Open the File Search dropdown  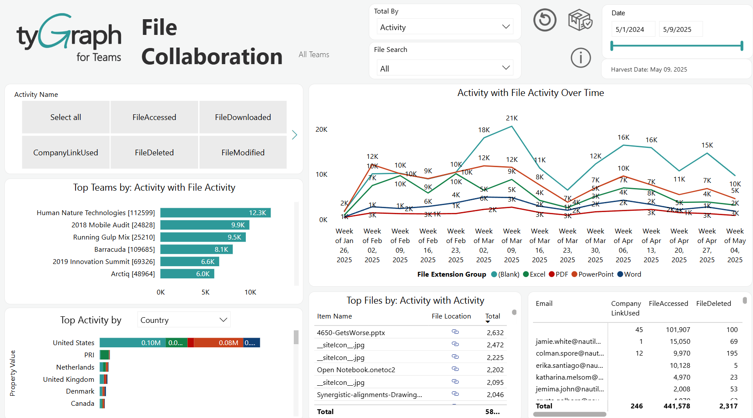pos(444,68)
